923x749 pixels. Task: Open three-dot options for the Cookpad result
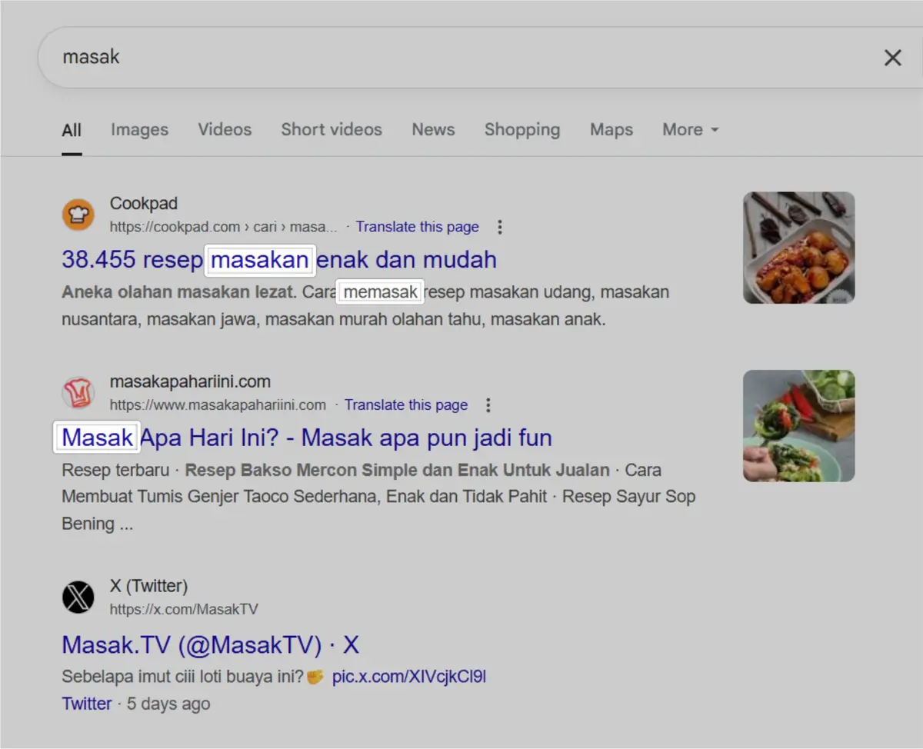[500, 227]
